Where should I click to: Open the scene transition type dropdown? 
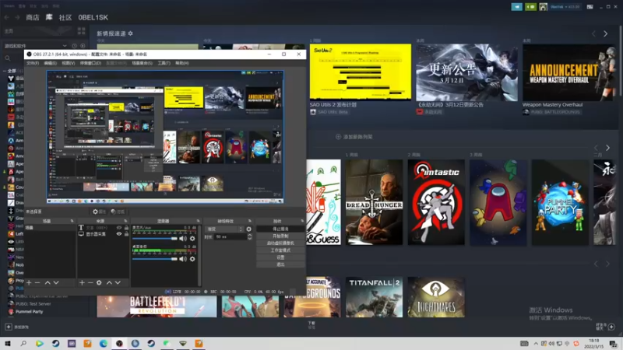point(224,229)
